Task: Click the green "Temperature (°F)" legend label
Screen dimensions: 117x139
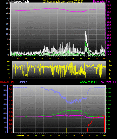Action: pyautogui.click(x=88, y=82)
